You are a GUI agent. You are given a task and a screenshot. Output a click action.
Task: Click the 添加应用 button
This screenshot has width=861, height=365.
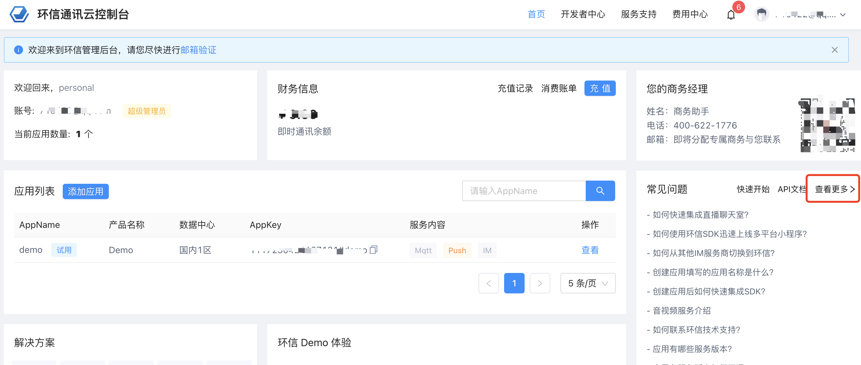[85, 191]
